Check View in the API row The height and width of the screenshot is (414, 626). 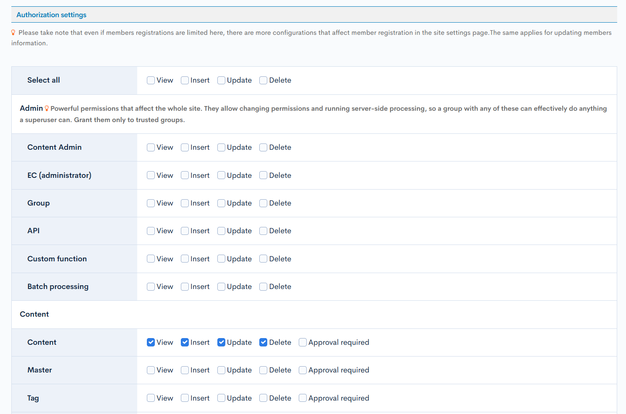click(x=151, y=231)
